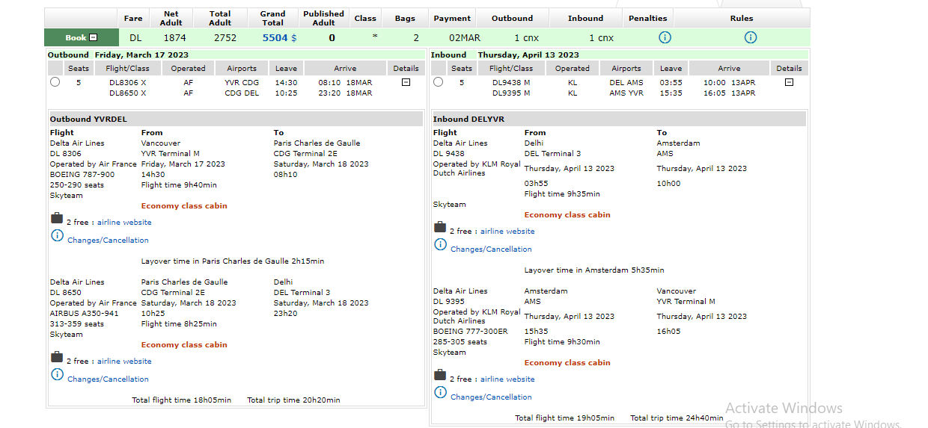
Task: Click info icon for DL 9395 Changes/Cancellation
Action: [440, 393]
